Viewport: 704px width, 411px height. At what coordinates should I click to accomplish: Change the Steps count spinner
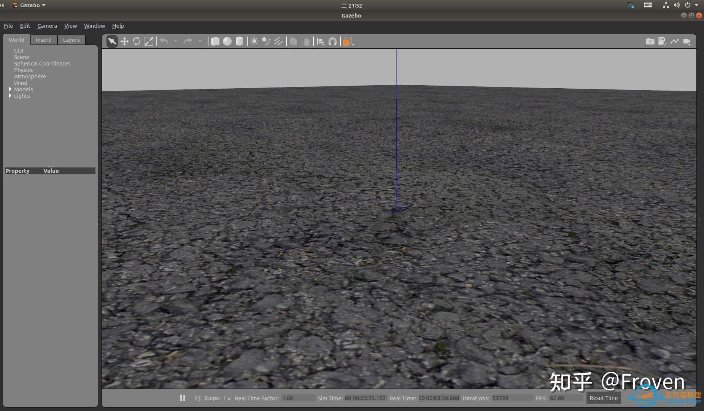click(227, 398)
